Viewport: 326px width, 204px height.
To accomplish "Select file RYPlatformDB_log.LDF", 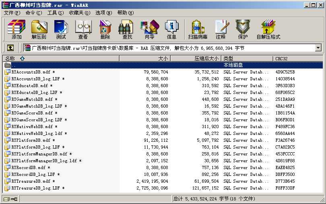I will [38, 147].
